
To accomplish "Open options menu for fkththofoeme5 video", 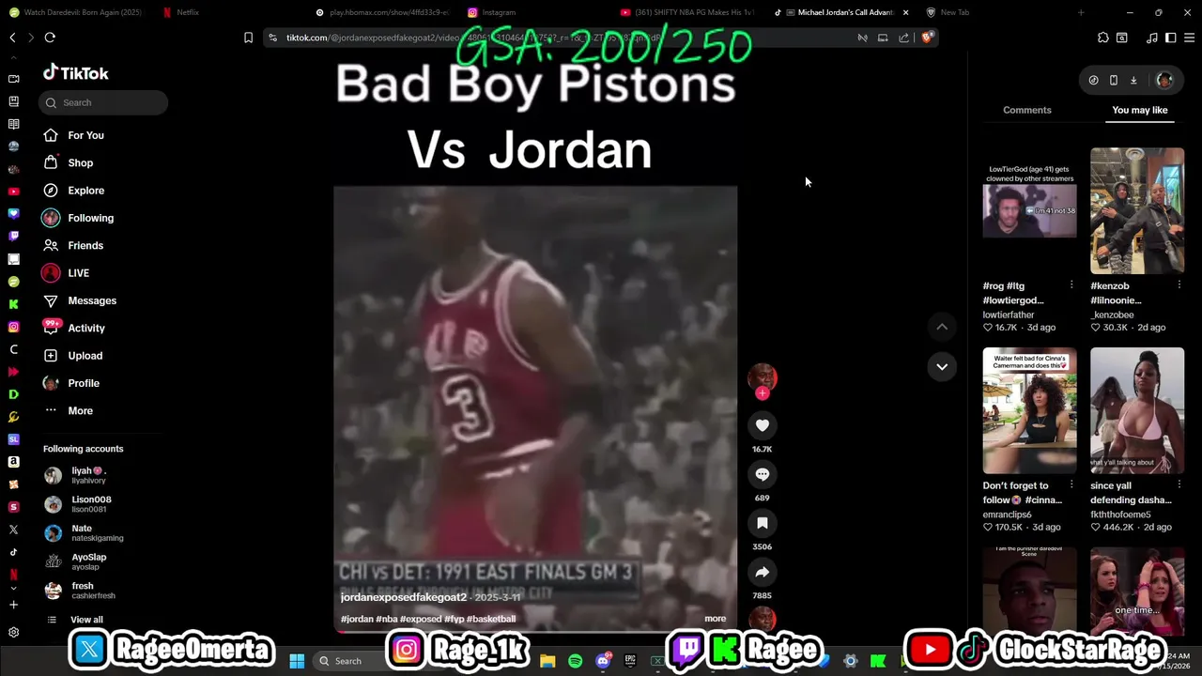I will 1179,485.
